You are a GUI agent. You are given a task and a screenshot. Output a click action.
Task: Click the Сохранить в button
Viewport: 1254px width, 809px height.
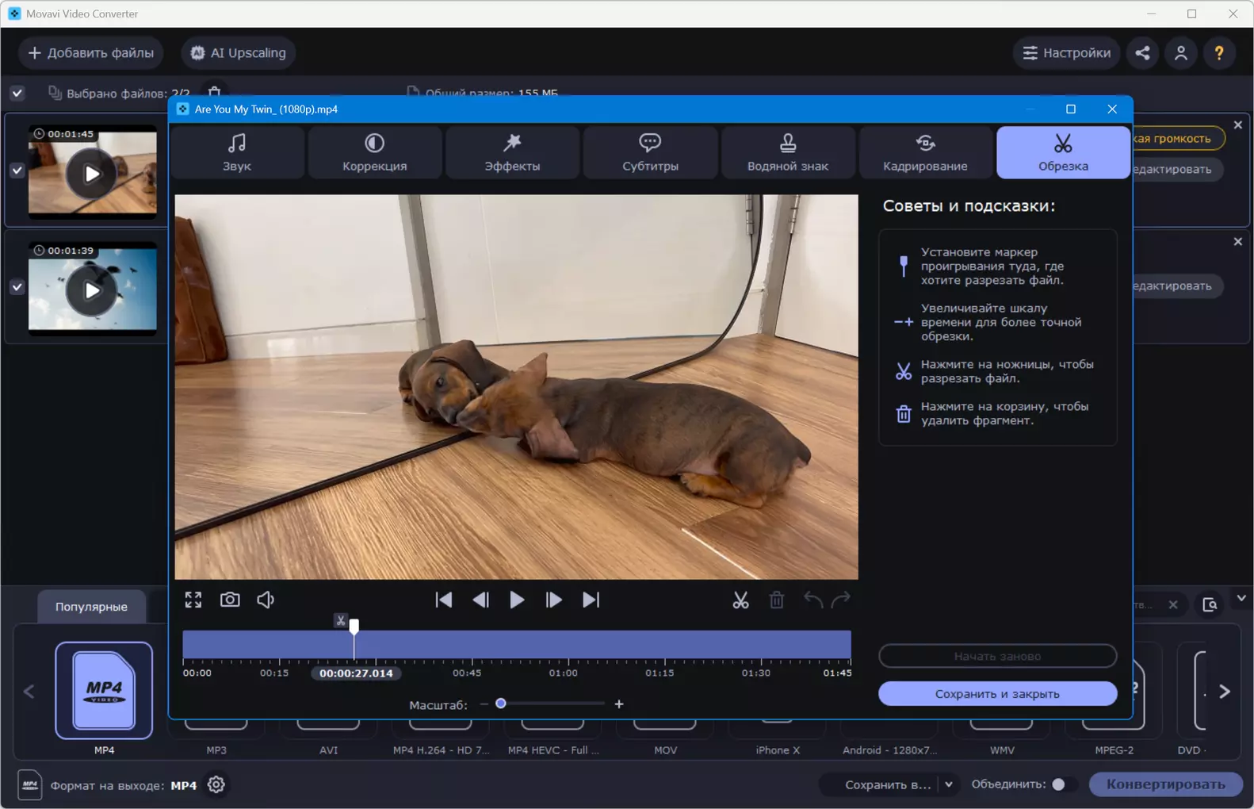[887, 784]
